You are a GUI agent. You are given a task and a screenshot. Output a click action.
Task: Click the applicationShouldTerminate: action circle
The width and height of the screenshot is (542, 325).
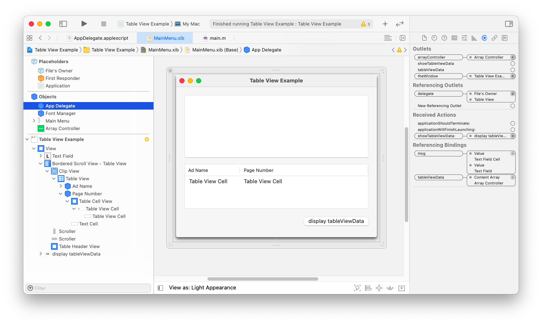[513, 123]
